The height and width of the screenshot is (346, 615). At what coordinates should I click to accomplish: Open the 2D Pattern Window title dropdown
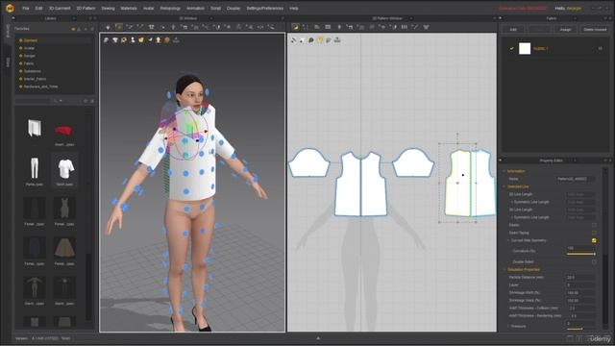pyautogui.click(x=410, y=18)
